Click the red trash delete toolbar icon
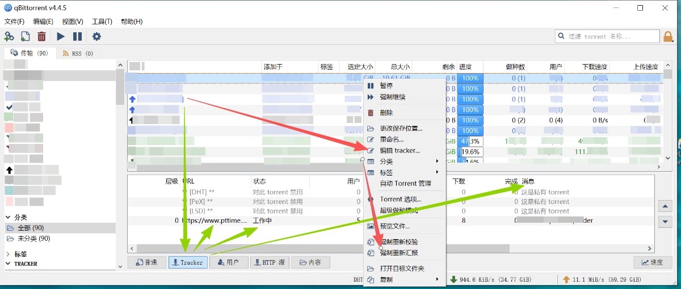The image size is (681, 289). [41, 36]
